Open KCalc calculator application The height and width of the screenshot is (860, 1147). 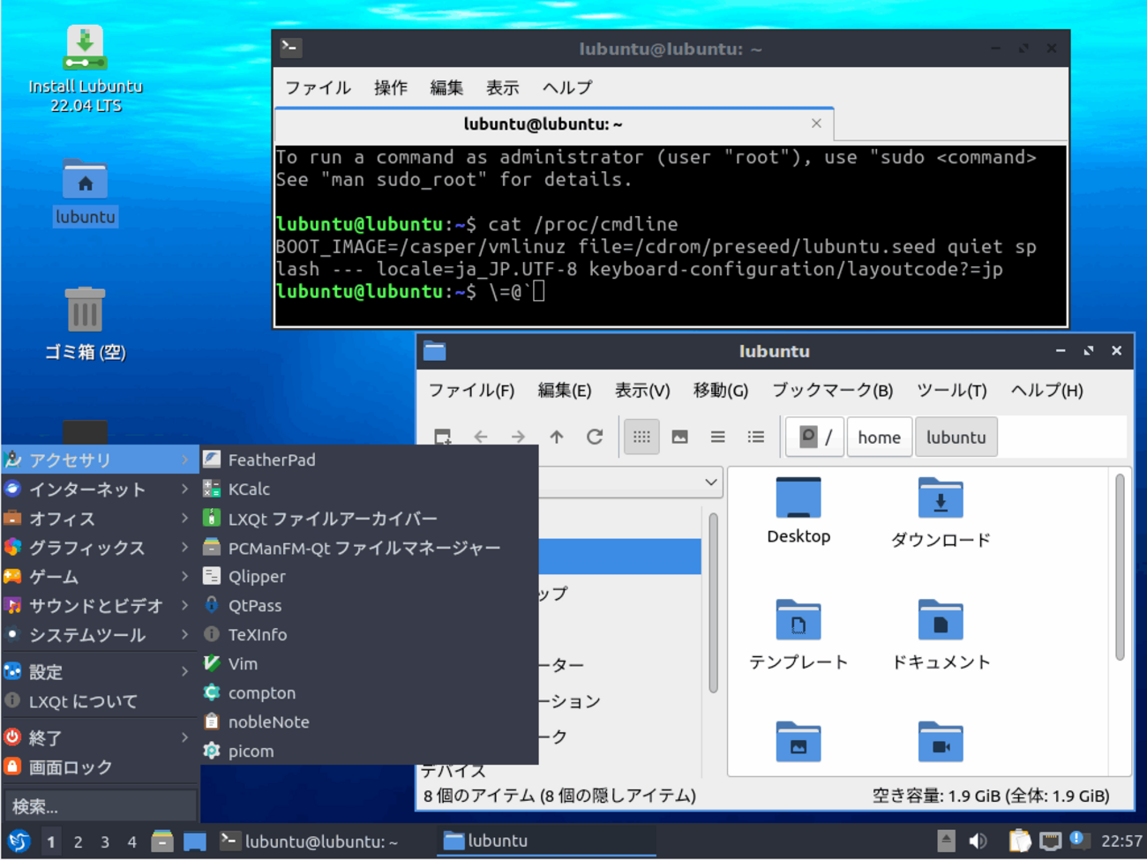point(249,489)
